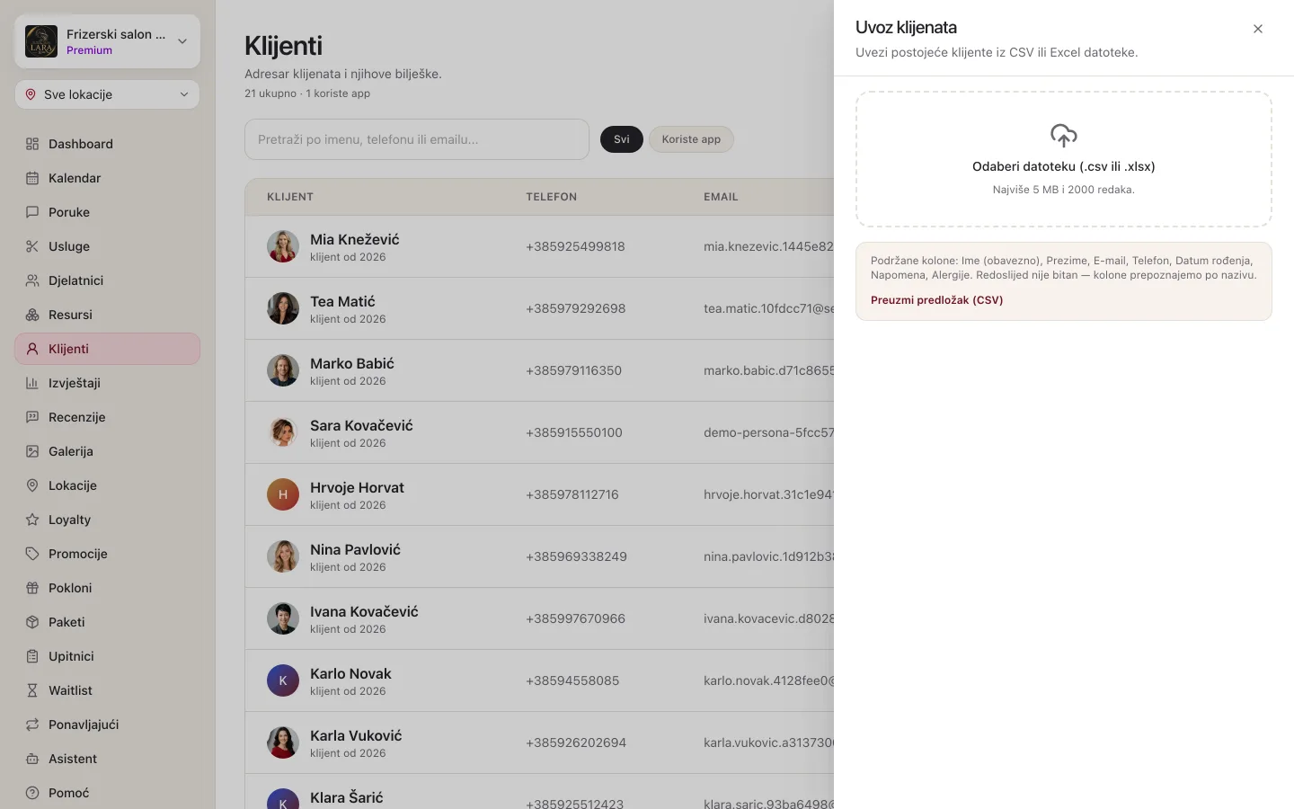Viewport: 1294px width, 809px height.
Task: Expand the Frizerski salon account switcher
Action: [x=108, y=41]
